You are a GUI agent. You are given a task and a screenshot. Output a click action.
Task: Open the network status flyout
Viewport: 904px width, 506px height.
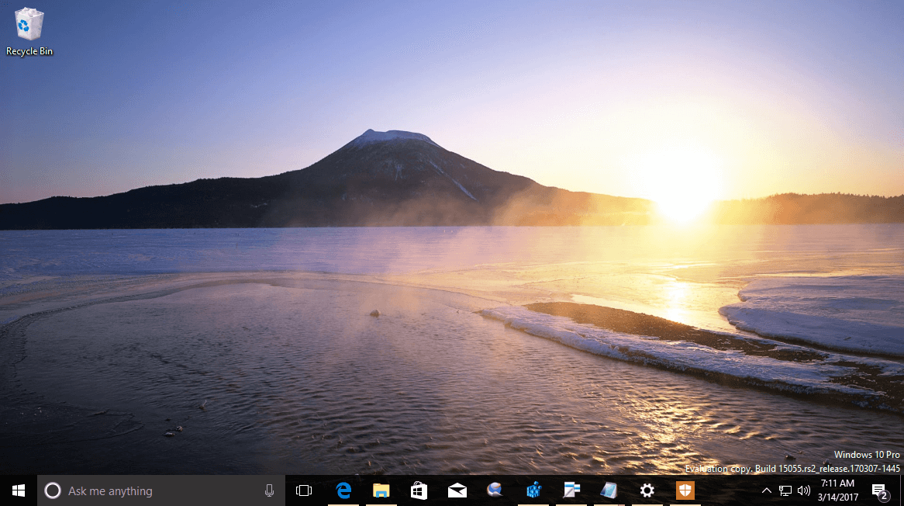click(784, 490)
